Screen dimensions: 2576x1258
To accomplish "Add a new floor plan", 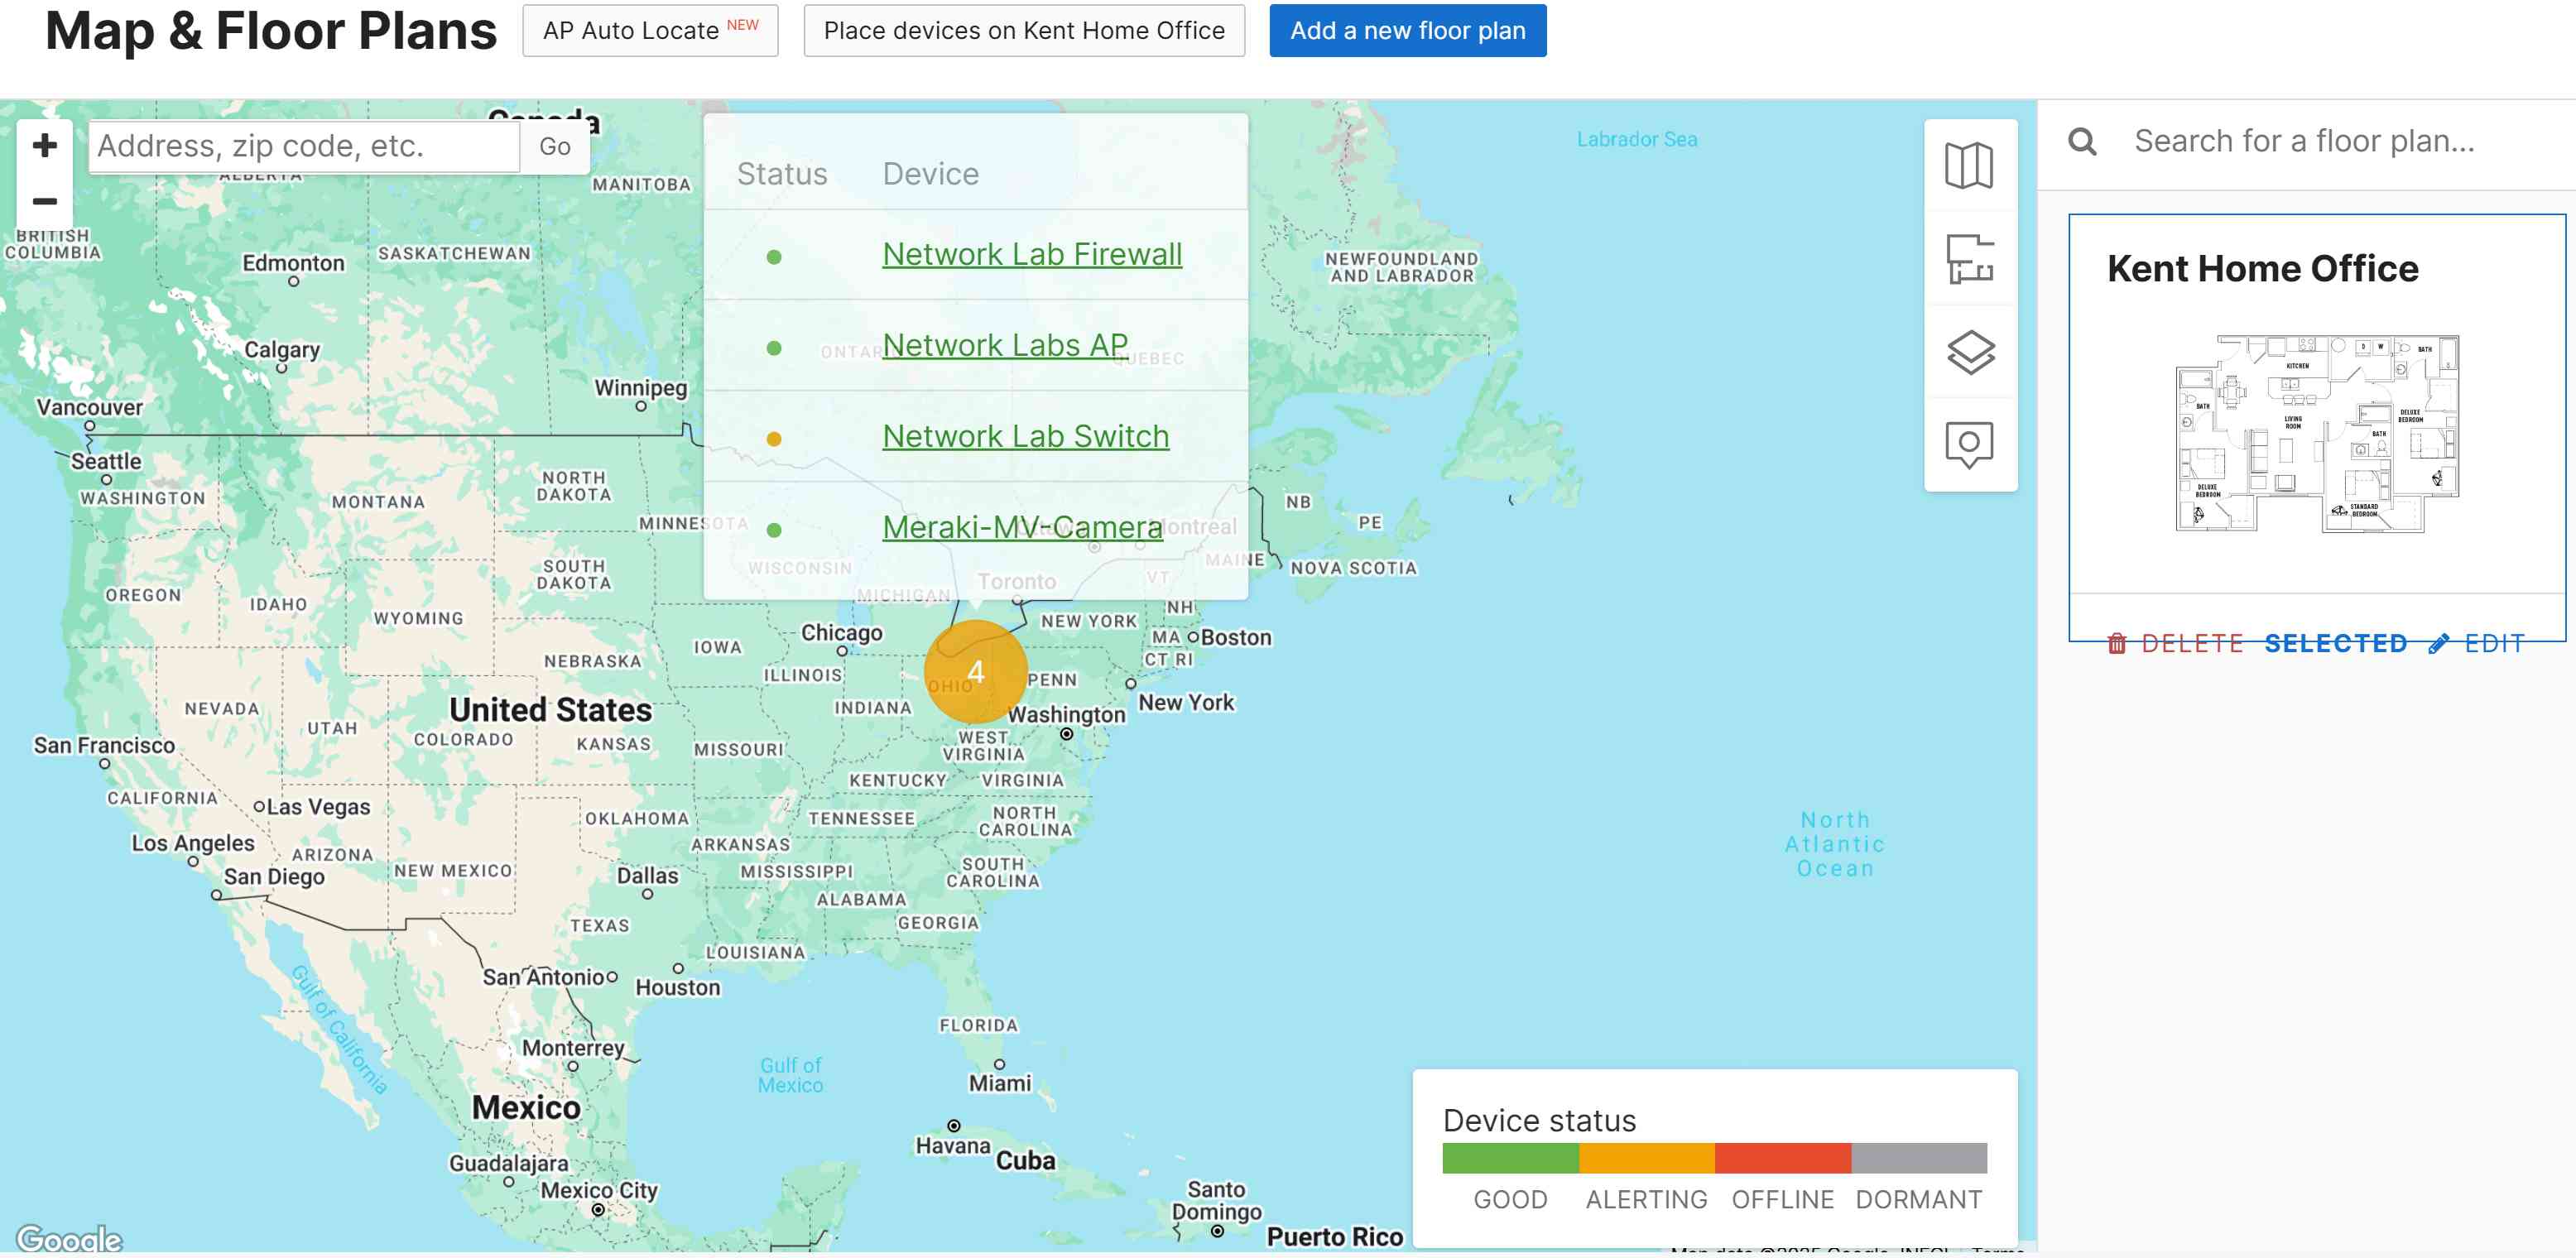I will [1407, 31].
